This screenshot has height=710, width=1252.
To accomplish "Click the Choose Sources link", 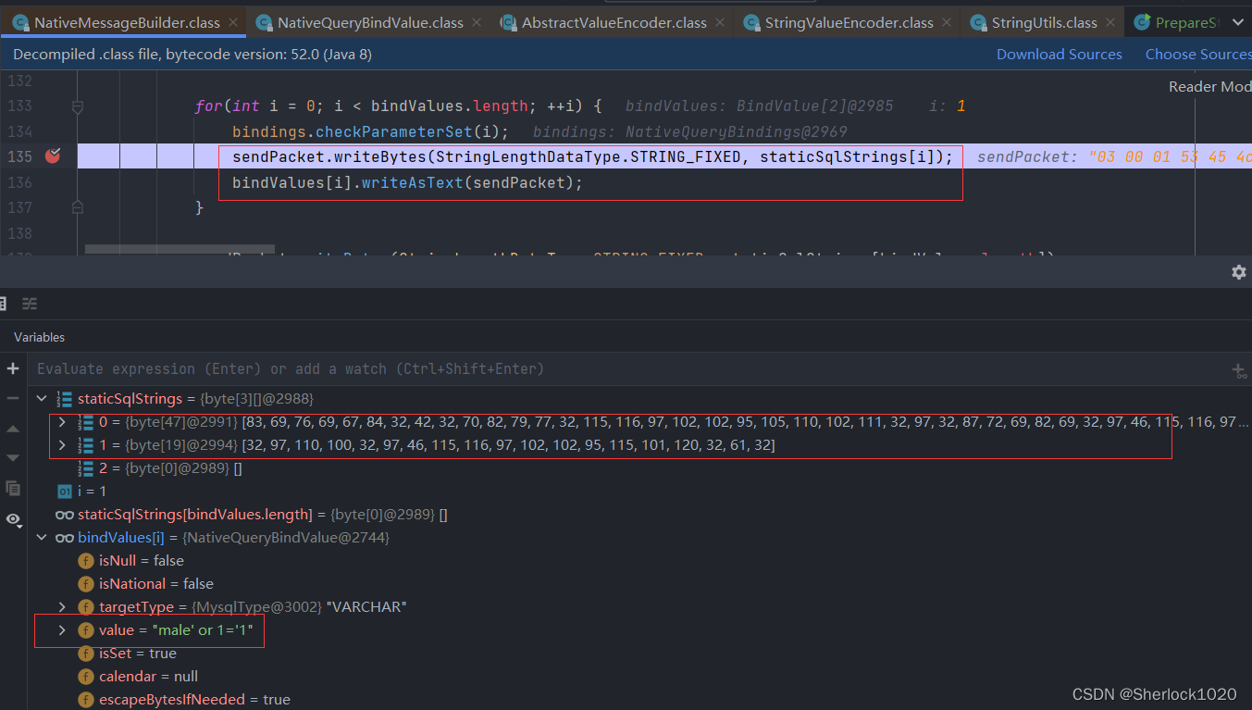I will pyautogui.click(x=1198, y=55).
